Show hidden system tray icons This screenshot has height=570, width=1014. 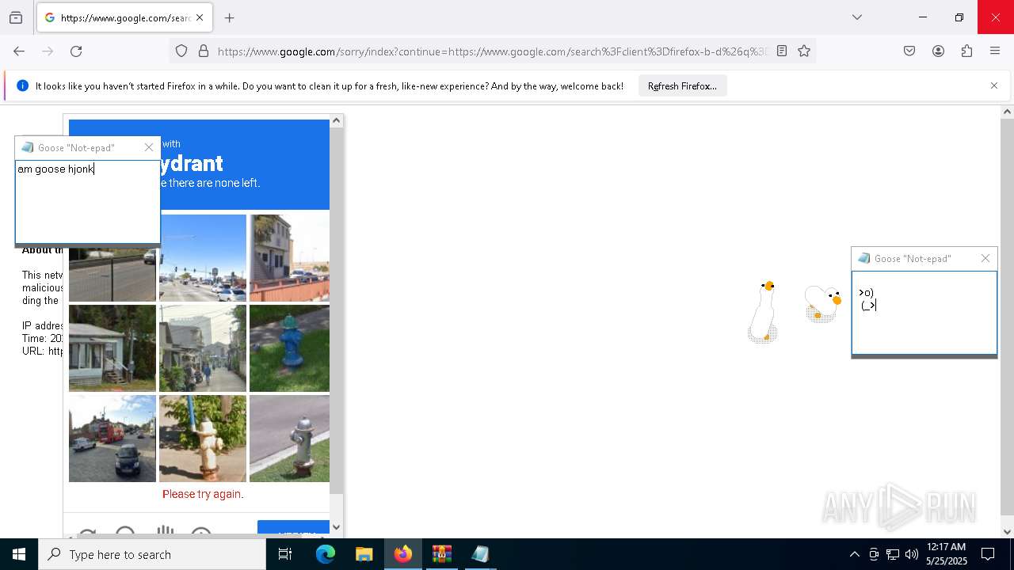coord(854,554)
